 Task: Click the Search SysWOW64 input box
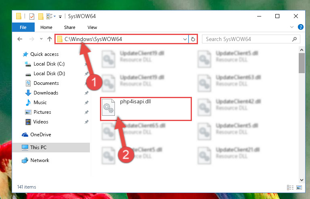point(247,39)
